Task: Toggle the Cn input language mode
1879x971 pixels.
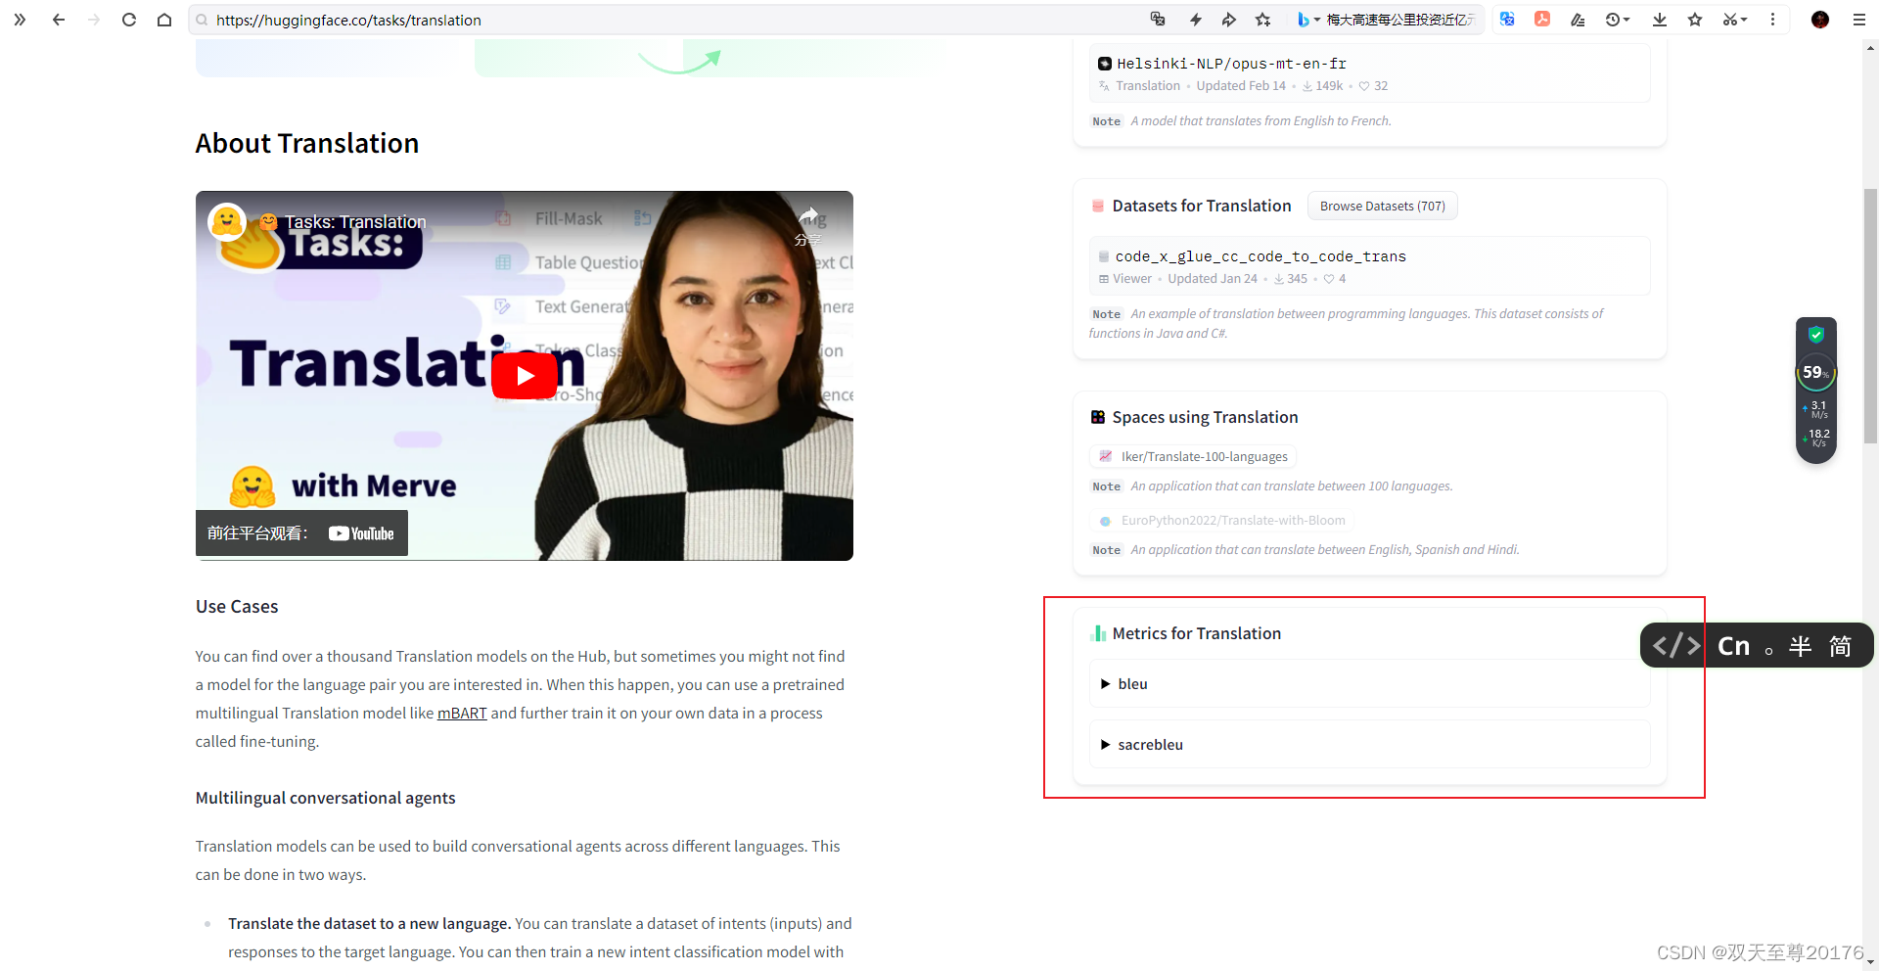Action: (1733, 646)
